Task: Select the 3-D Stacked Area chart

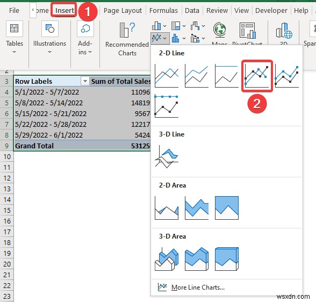Action: pos(197,259)
